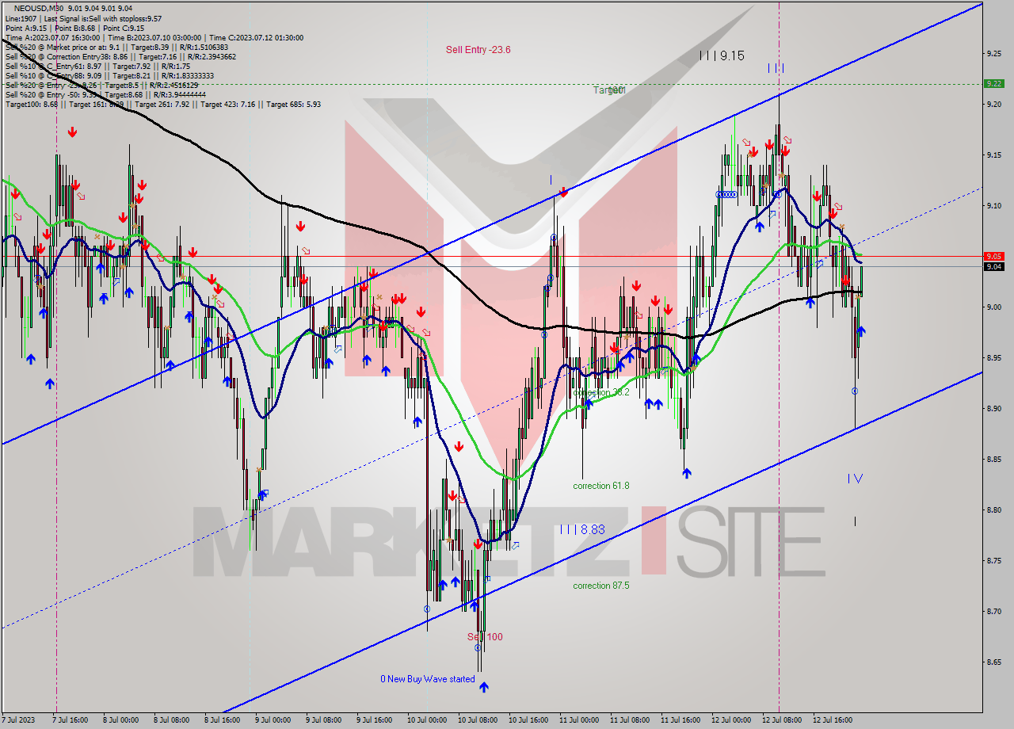The image size is (1014, 729).
Task: Select the '8 Jul 00:00' time axis label
Action: 120,720
